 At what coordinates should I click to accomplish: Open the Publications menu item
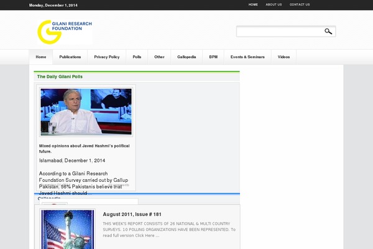pos(70,57)
